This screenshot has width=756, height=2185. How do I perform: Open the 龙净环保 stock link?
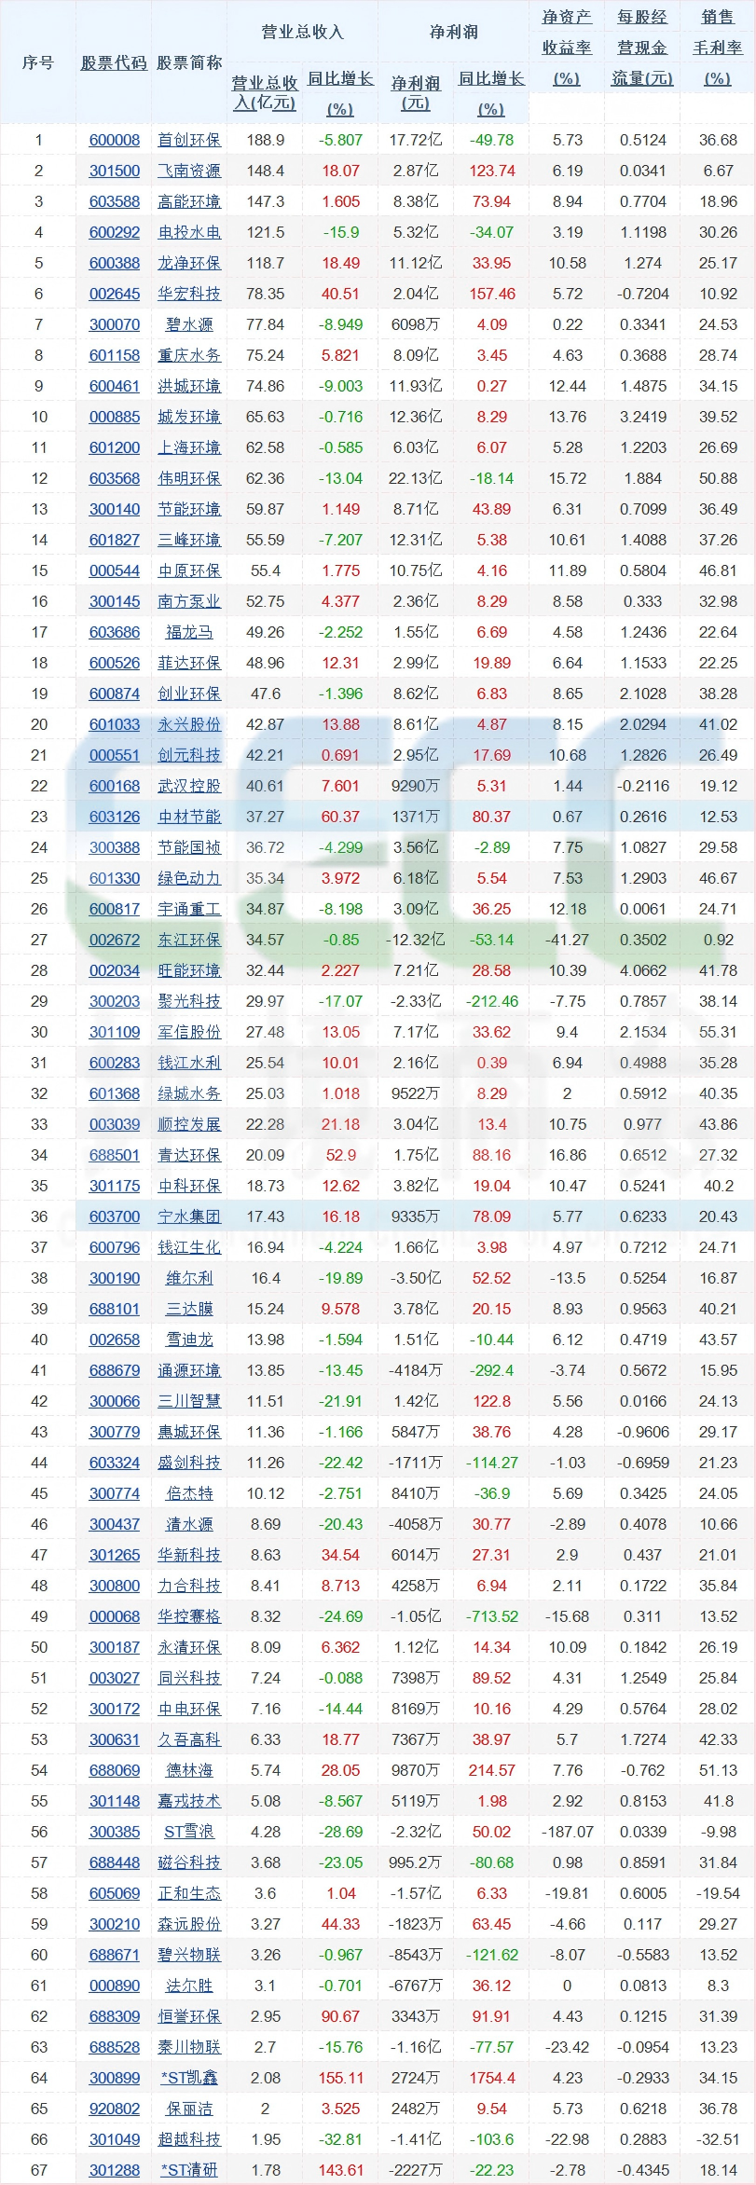coord(189,263)
